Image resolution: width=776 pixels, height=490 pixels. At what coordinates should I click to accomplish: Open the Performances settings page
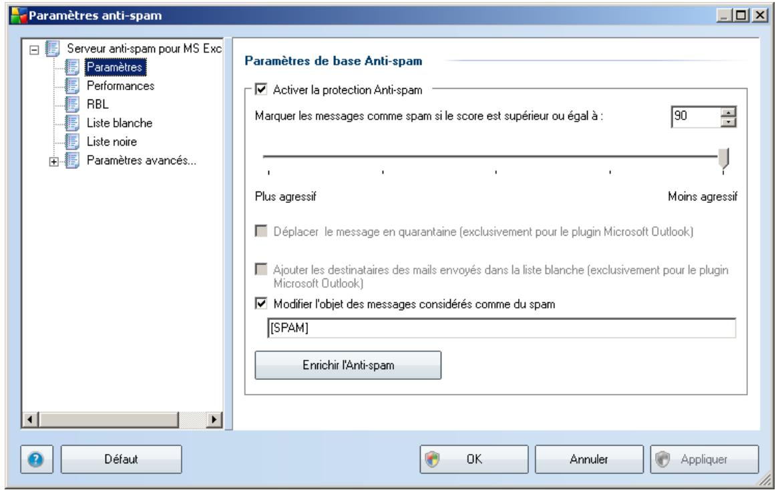(x=120, y=85)
